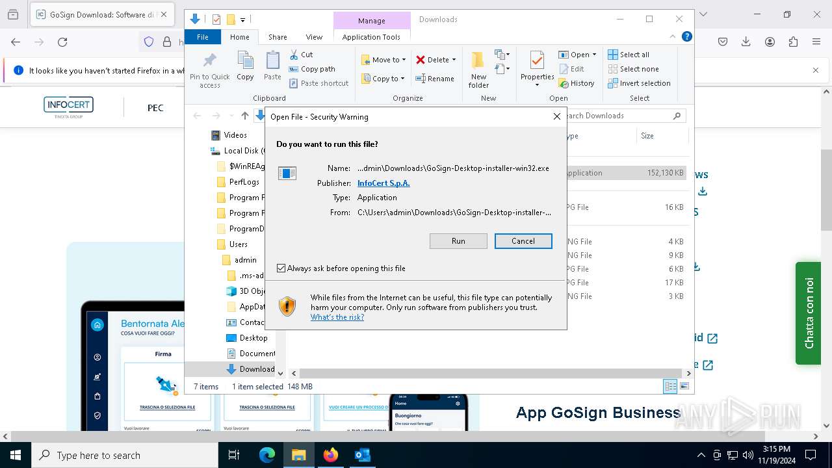Go up one folder level in Explorer

[244, 116]
